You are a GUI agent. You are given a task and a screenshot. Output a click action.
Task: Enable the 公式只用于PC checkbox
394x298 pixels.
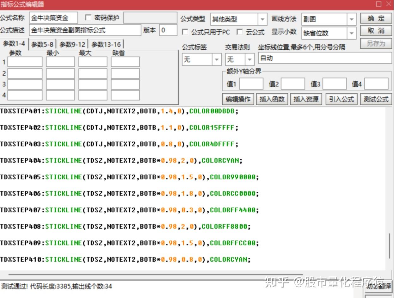click(185, 32)
